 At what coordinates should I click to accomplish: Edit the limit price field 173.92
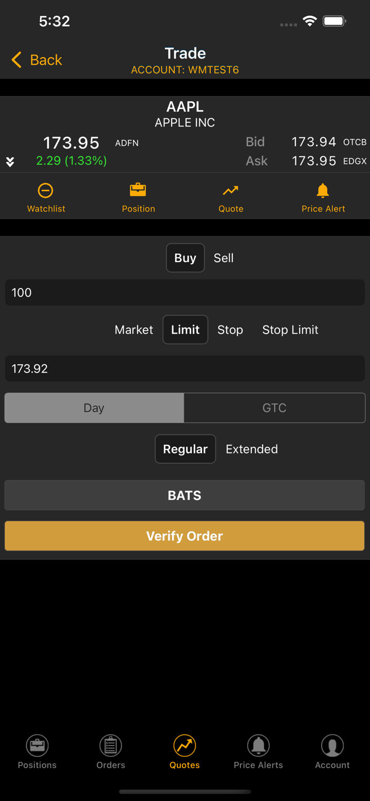pyautogui.click(x=184, y=369)
